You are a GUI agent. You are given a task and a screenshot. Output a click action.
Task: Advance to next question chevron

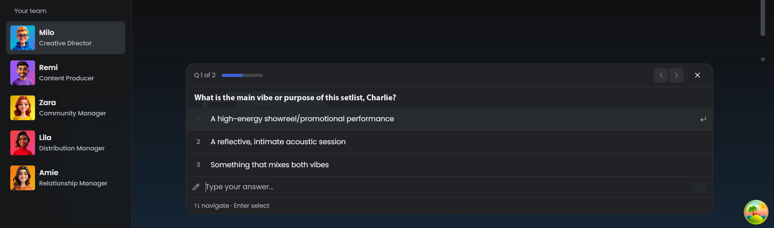point(676,75)
